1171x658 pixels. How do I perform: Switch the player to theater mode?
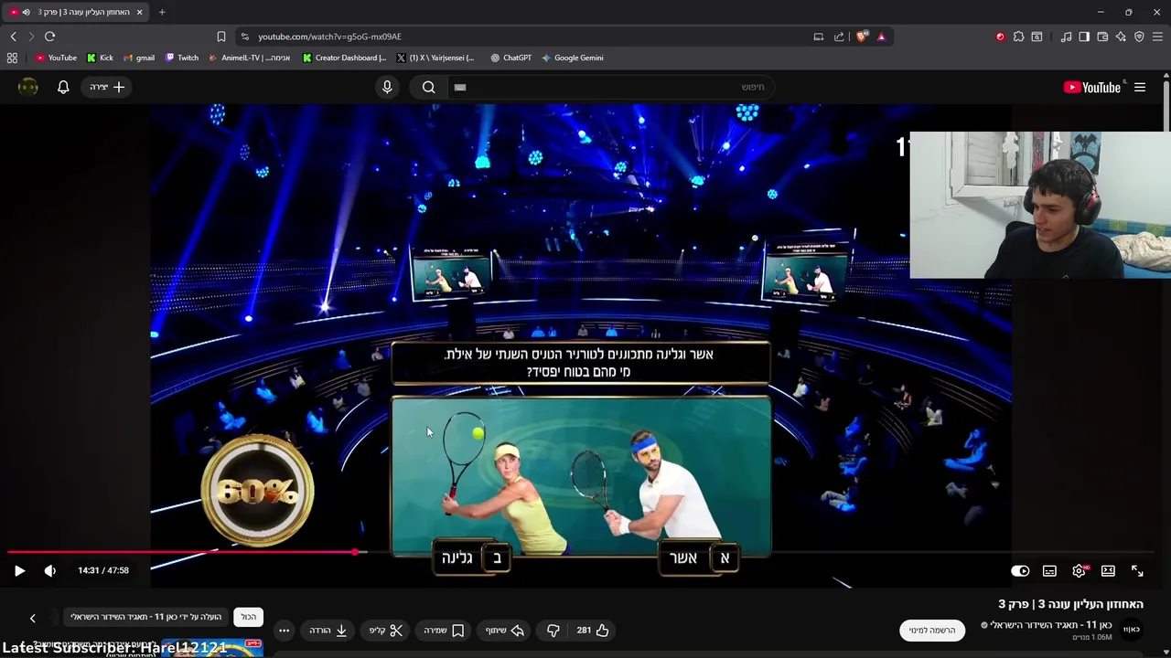tap(1108, 570)
